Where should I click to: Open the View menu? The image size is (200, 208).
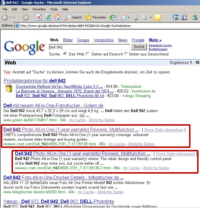coord(25,9)
